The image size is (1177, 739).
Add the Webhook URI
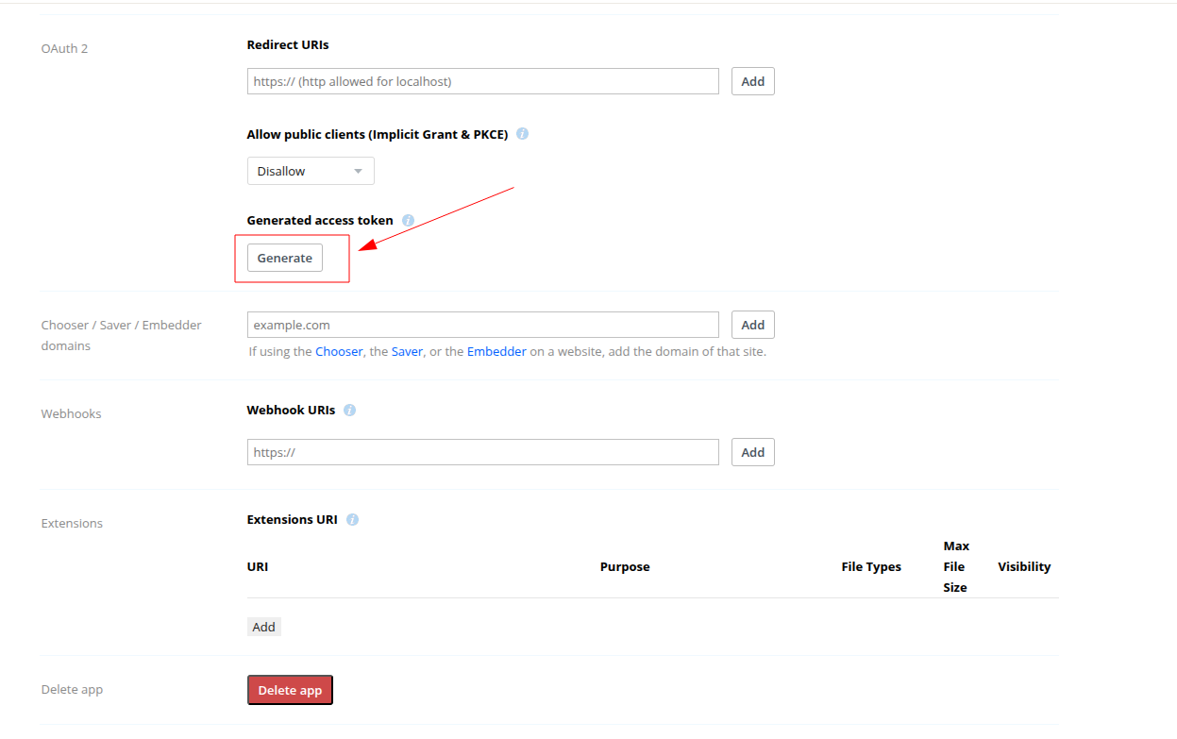pos(752,452)
